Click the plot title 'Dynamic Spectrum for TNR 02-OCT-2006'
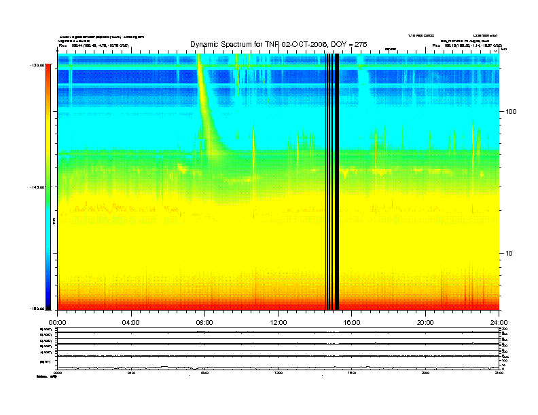The image size is (538, 415). pyautogui.click(x=279, y=44)
